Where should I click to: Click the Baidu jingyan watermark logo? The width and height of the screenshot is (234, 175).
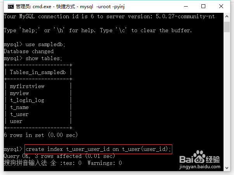(200, 160)
